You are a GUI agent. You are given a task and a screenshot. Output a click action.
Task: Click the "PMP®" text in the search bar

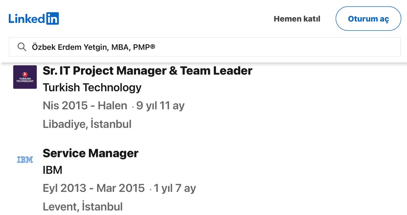click(x=144, y=47)
